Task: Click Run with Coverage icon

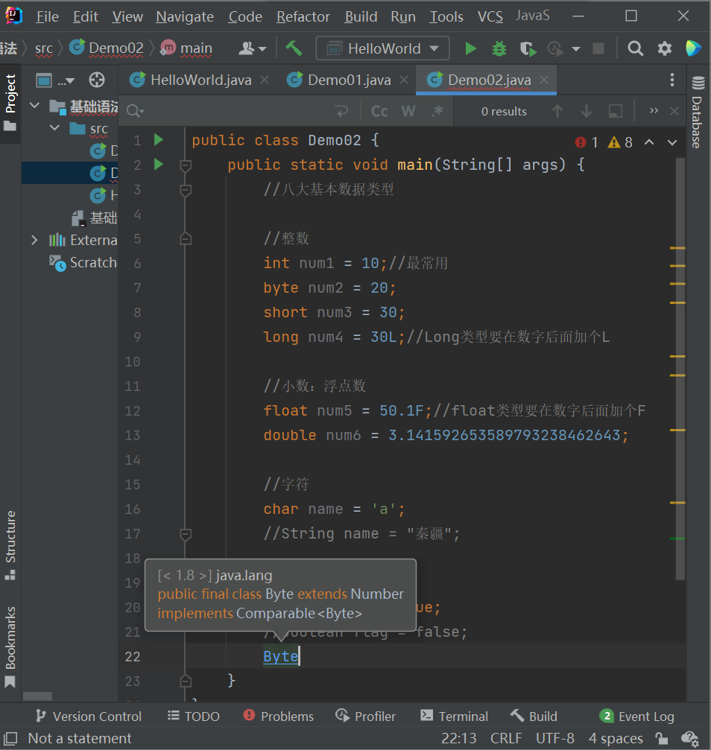Action: [528, 48]
